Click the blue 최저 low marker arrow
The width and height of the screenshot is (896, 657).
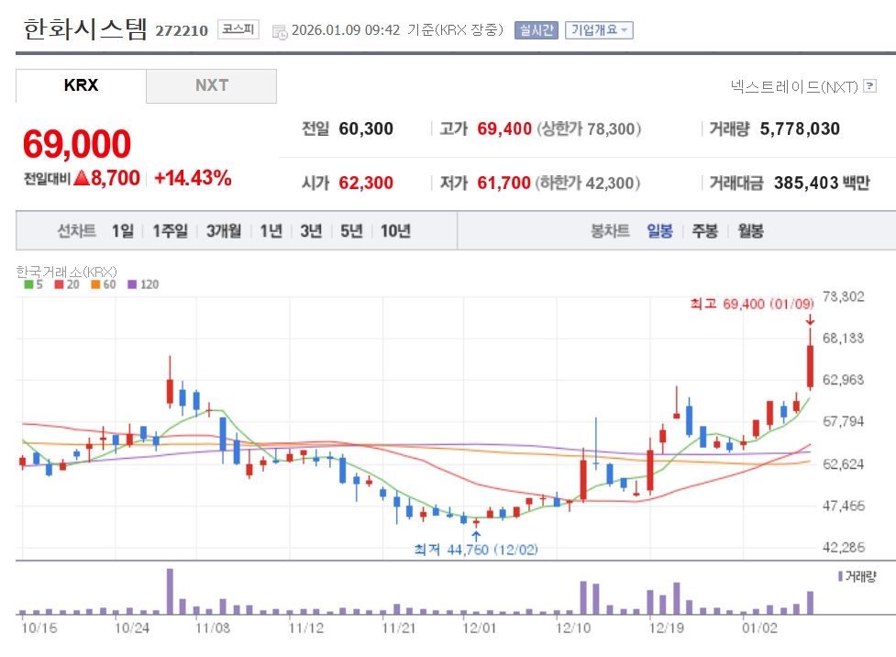click(475, 534)
